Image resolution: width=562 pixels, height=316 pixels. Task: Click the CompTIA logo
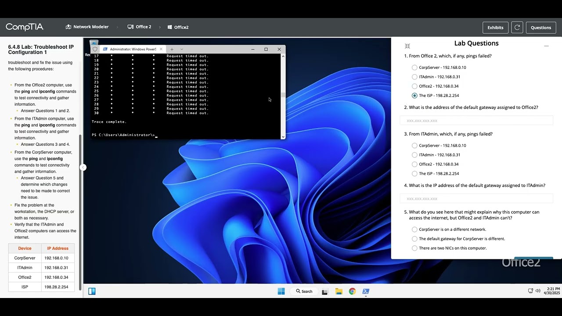point(25,27)
